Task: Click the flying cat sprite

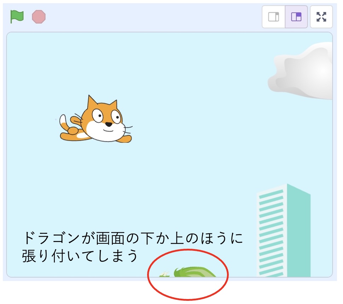Action: (x=96, y=119)
